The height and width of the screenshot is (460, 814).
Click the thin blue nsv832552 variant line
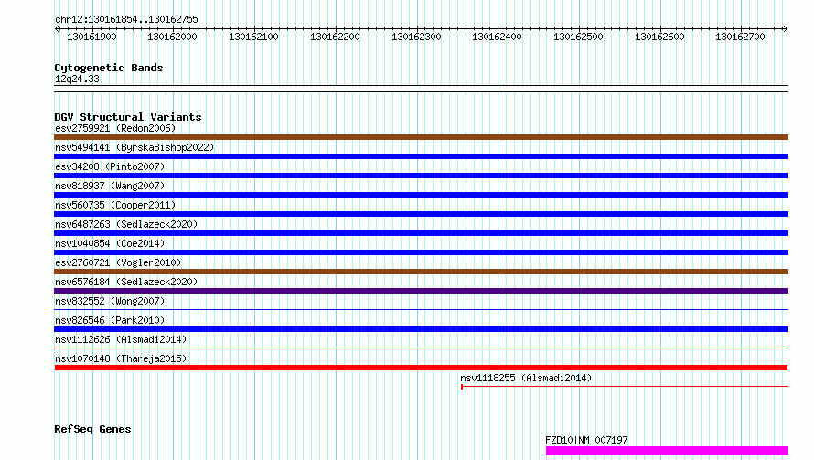(x=421, y=310)
